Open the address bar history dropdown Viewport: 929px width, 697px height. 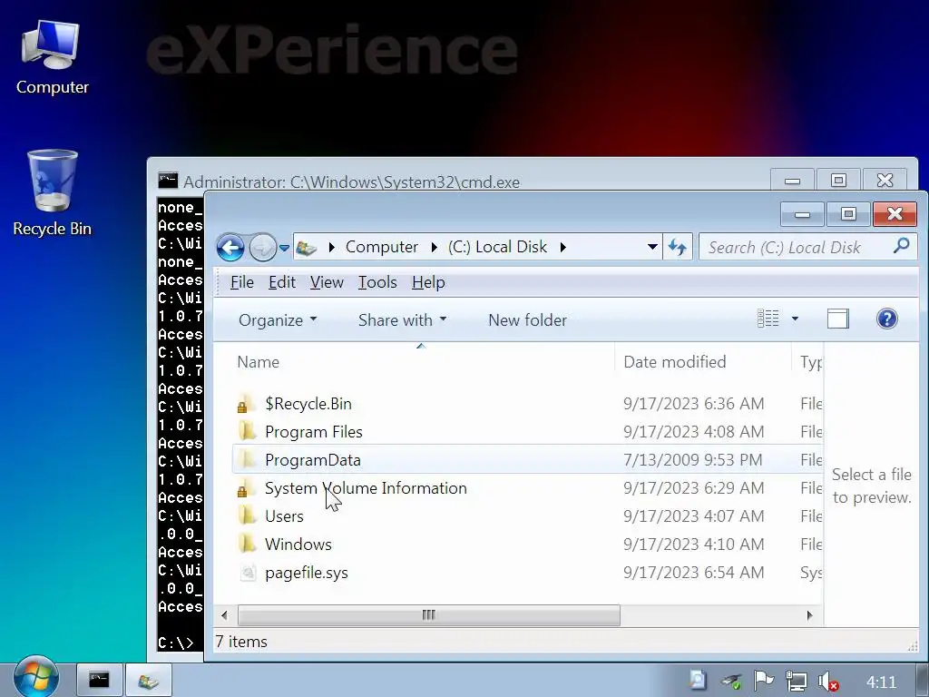pyautogui.click(x=652, y=247)
